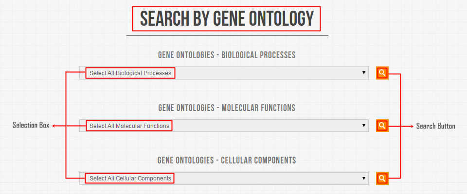Viewport: 467px width, 194px height.
Task: Select the 'Select All Biological Processes' text
Action: pos(130,73)
